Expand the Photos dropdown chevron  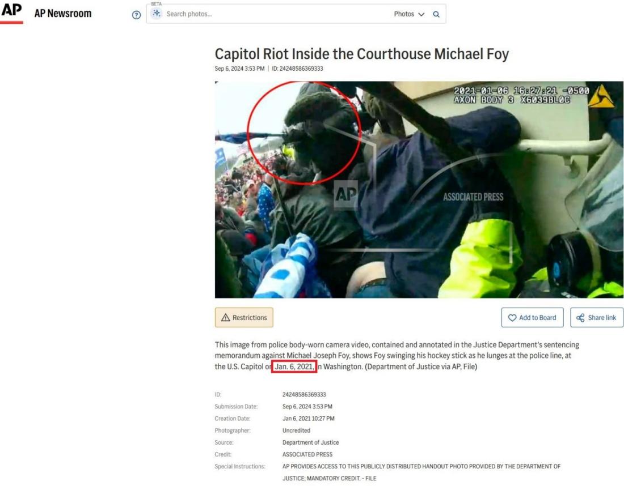coord(421,14)
